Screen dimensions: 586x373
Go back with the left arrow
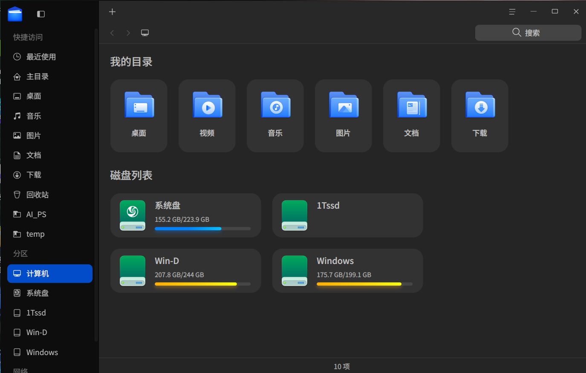pos(112,33)
